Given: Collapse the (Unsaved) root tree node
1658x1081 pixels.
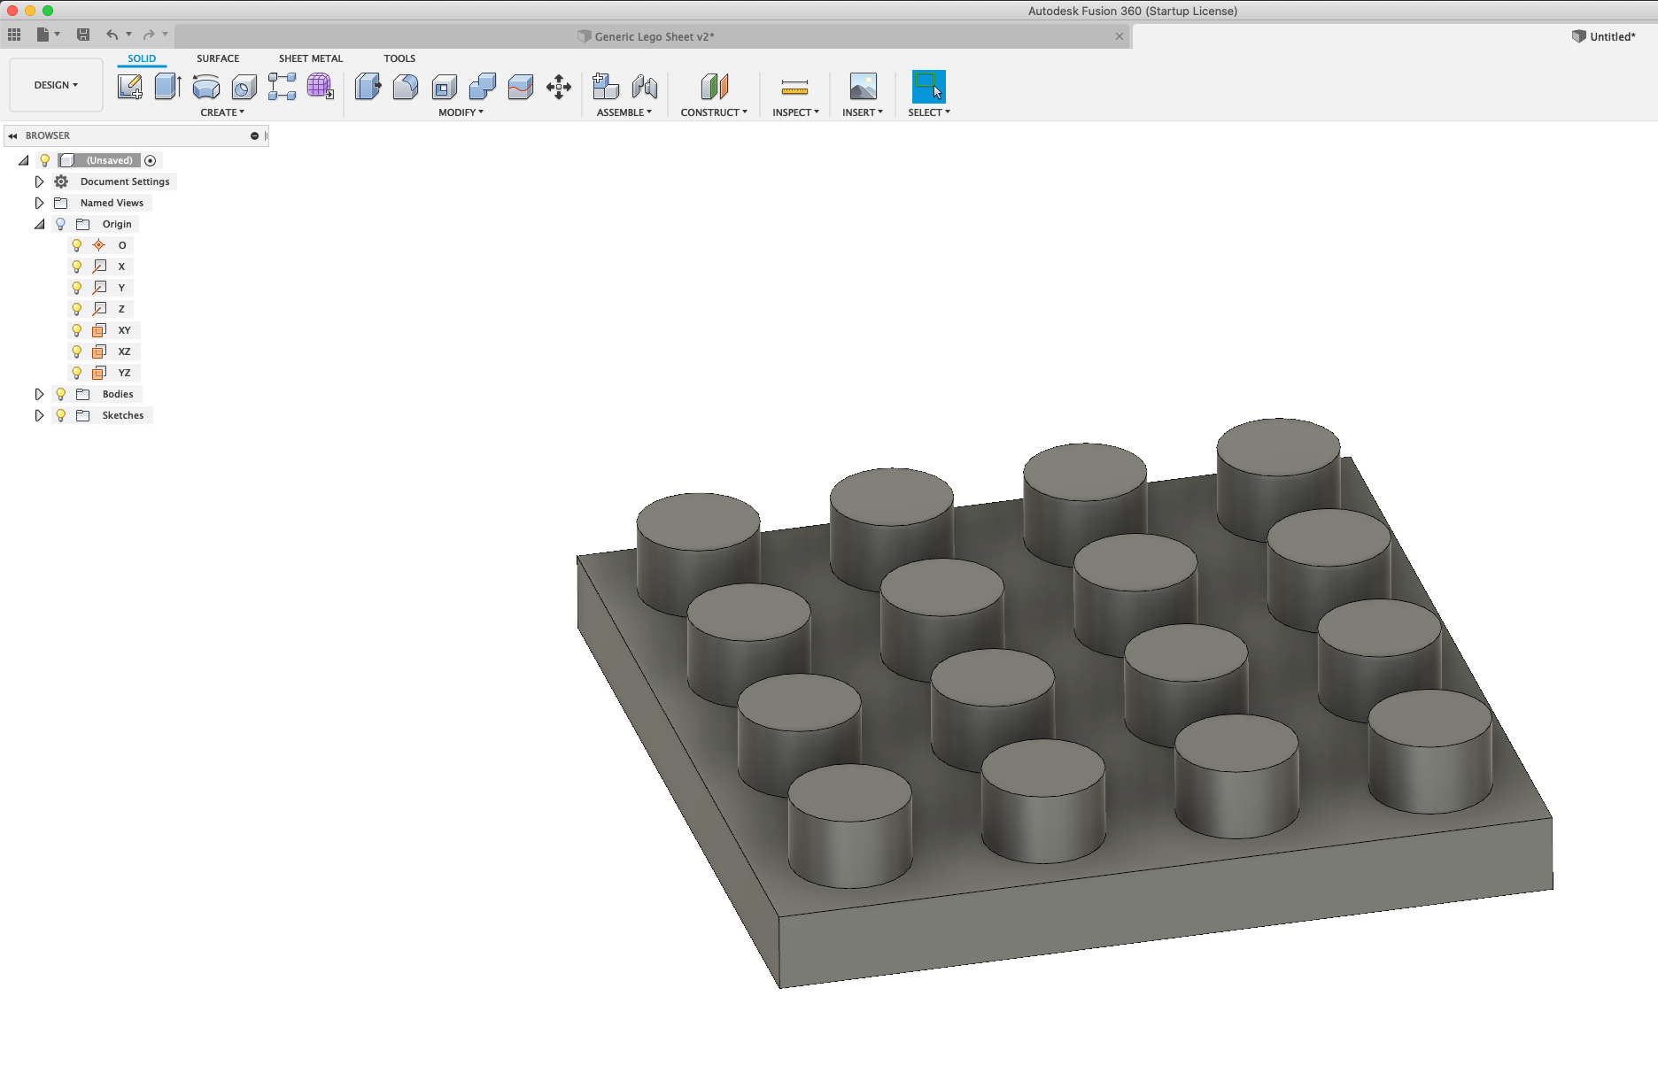Looking at the screenshot, I should [x=24, y=160].
